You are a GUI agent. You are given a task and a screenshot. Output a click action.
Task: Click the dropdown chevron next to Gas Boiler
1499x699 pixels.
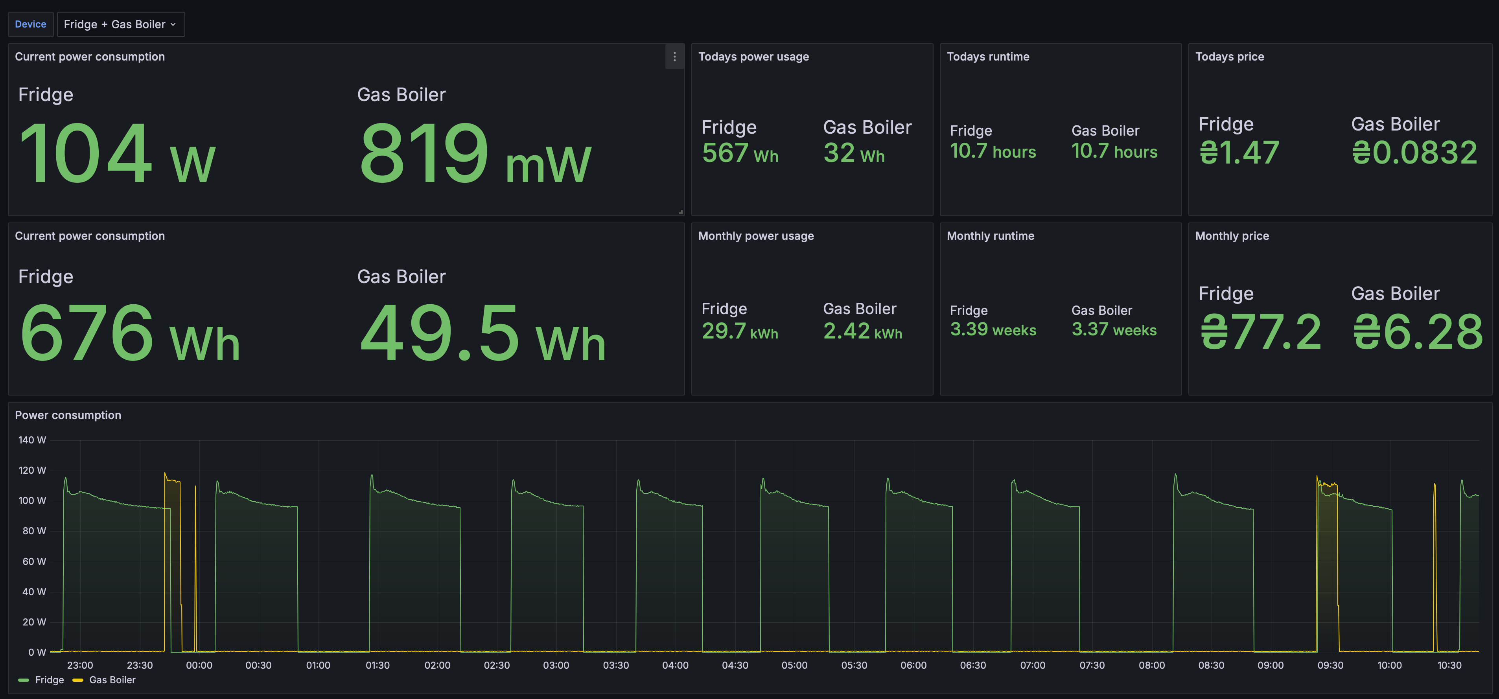(173, 24)
